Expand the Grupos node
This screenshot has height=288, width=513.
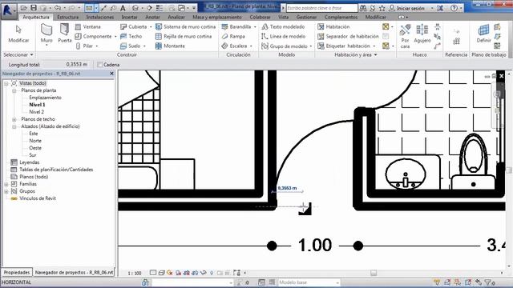pyautogui.click(x=6, y=191)
